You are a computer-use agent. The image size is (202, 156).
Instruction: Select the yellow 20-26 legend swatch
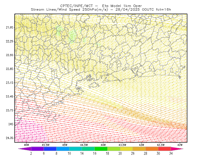(x=127, y=149)
